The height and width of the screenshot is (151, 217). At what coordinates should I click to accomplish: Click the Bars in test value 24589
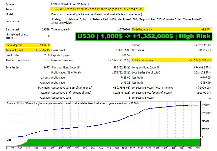(46, 29)
